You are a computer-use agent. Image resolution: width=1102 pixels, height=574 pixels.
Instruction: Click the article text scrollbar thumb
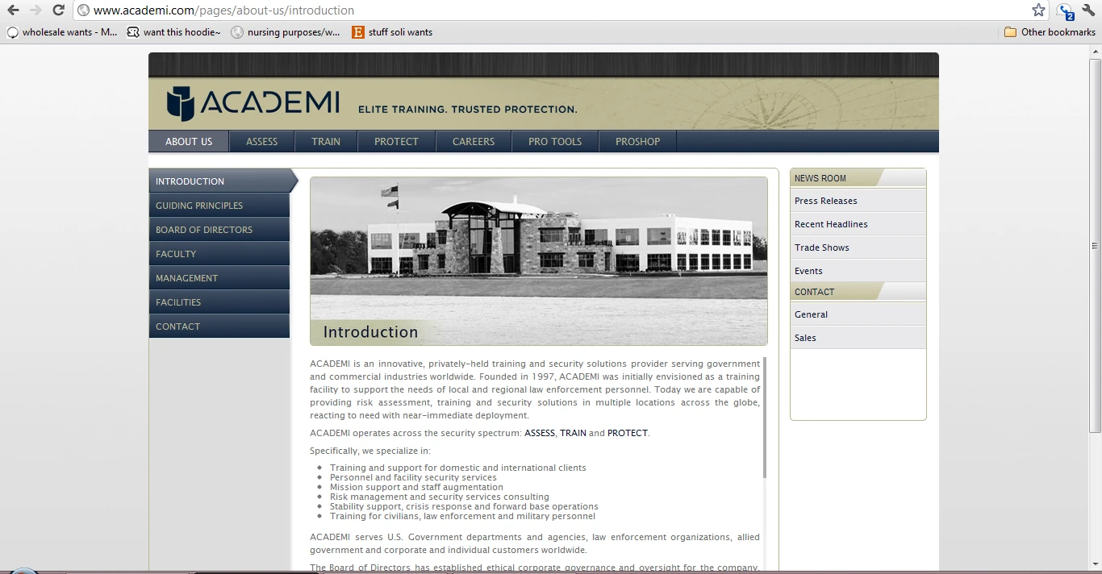(x=764, y=418)
